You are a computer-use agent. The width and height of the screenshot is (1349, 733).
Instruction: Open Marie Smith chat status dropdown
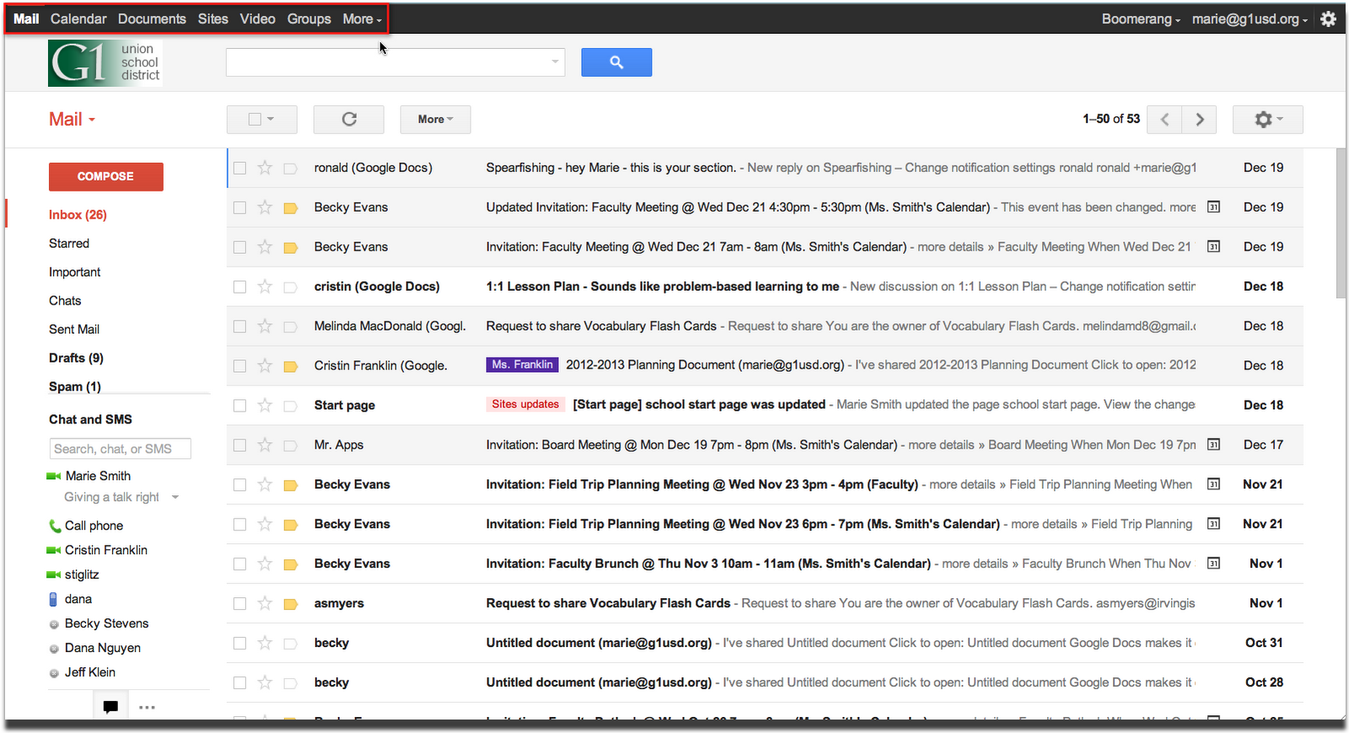[x=175, y=498]
